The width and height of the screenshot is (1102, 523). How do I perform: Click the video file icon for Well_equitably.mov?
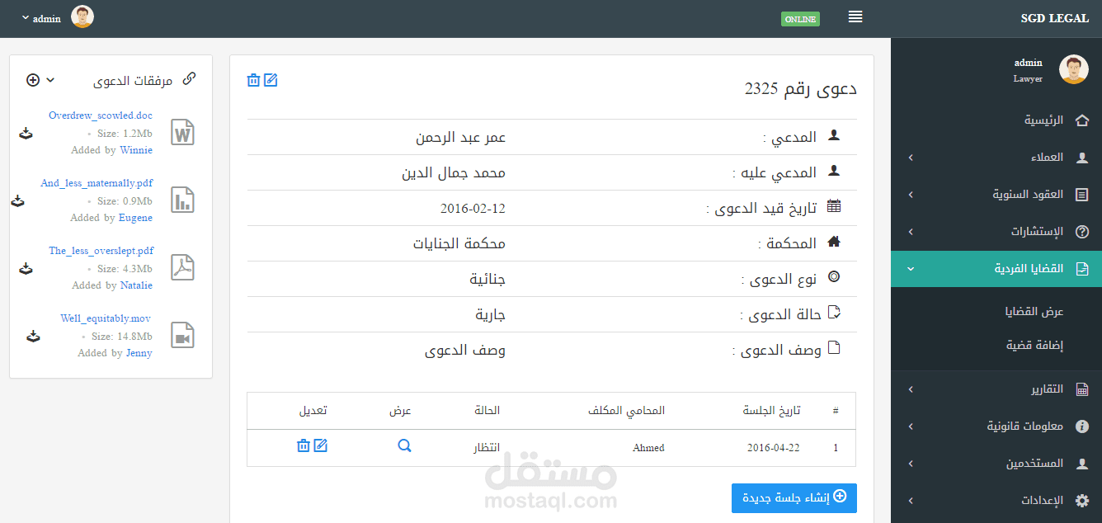181,334
